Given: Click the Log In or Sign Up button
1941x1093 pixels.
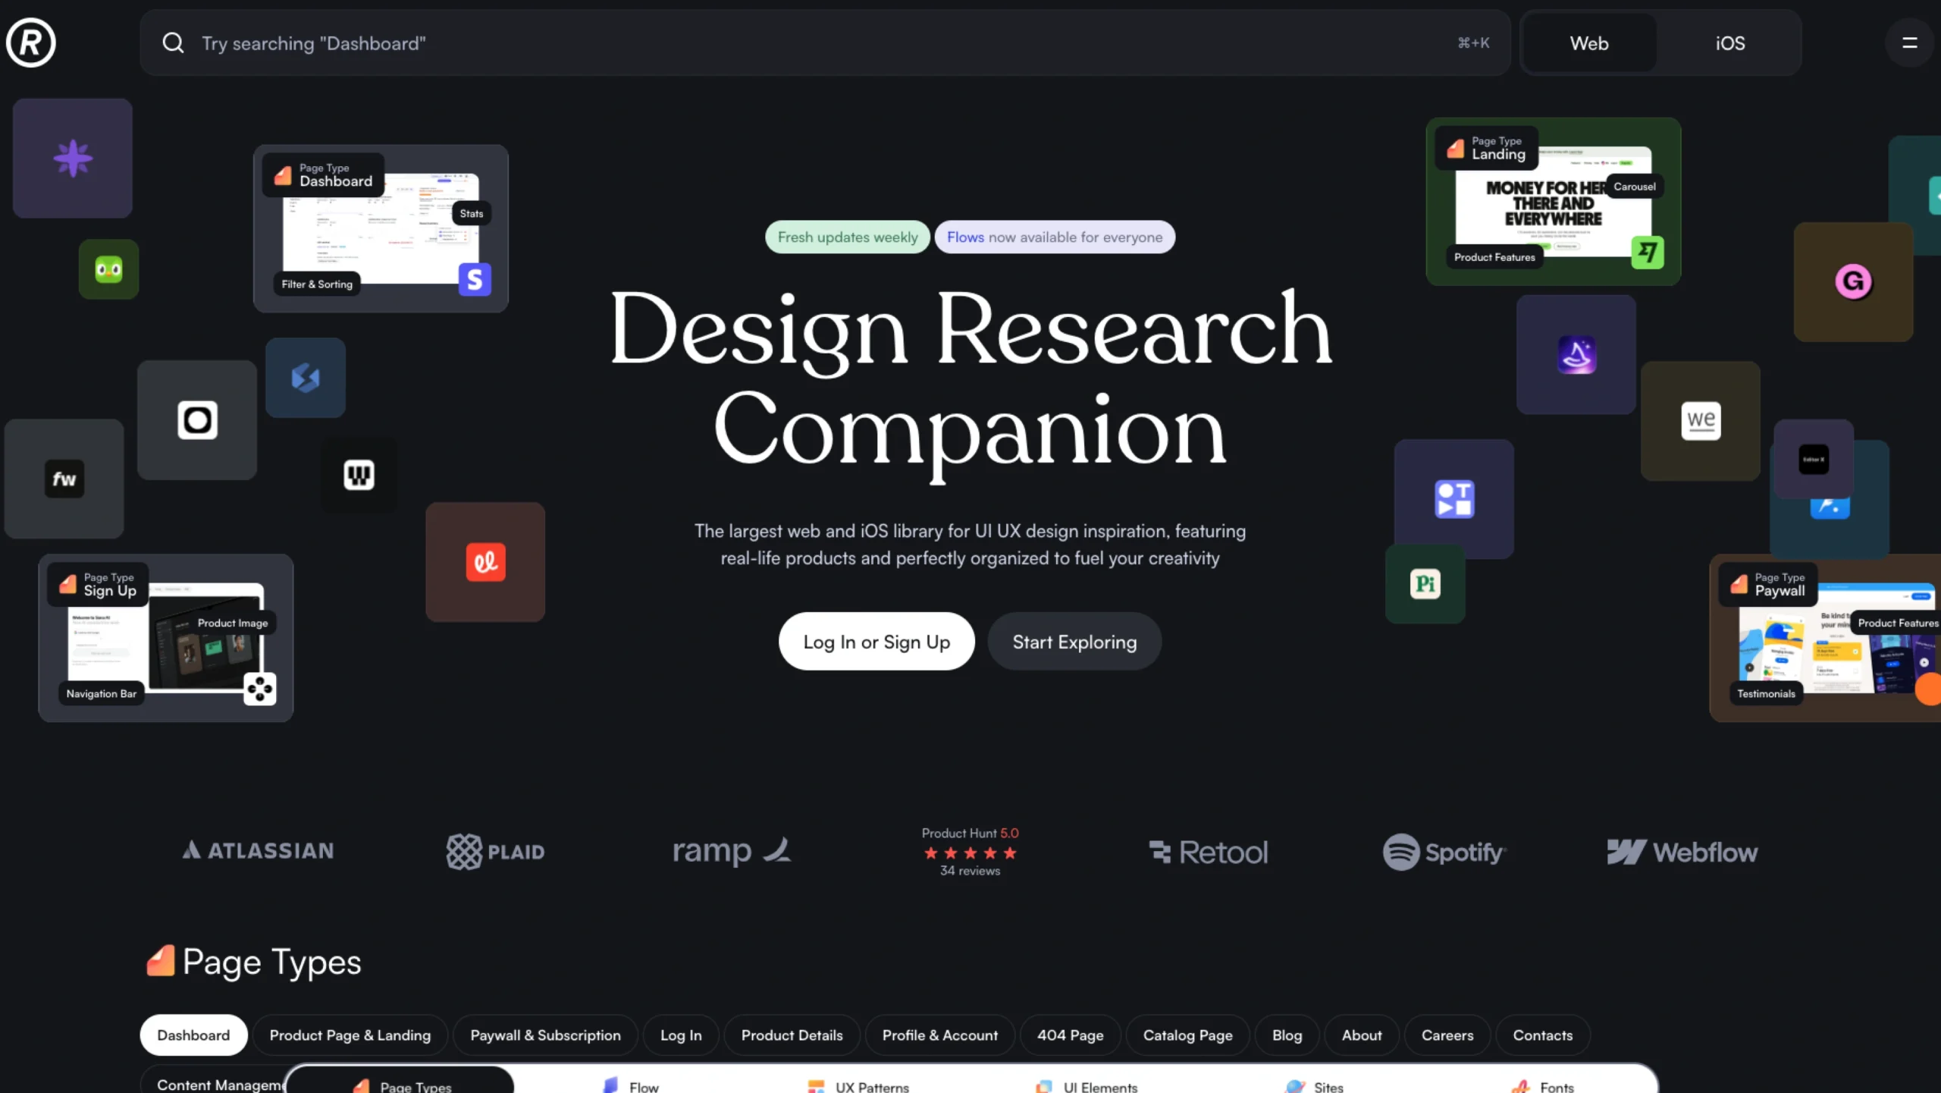Looking at the screenshot, I should pos(876,641).
